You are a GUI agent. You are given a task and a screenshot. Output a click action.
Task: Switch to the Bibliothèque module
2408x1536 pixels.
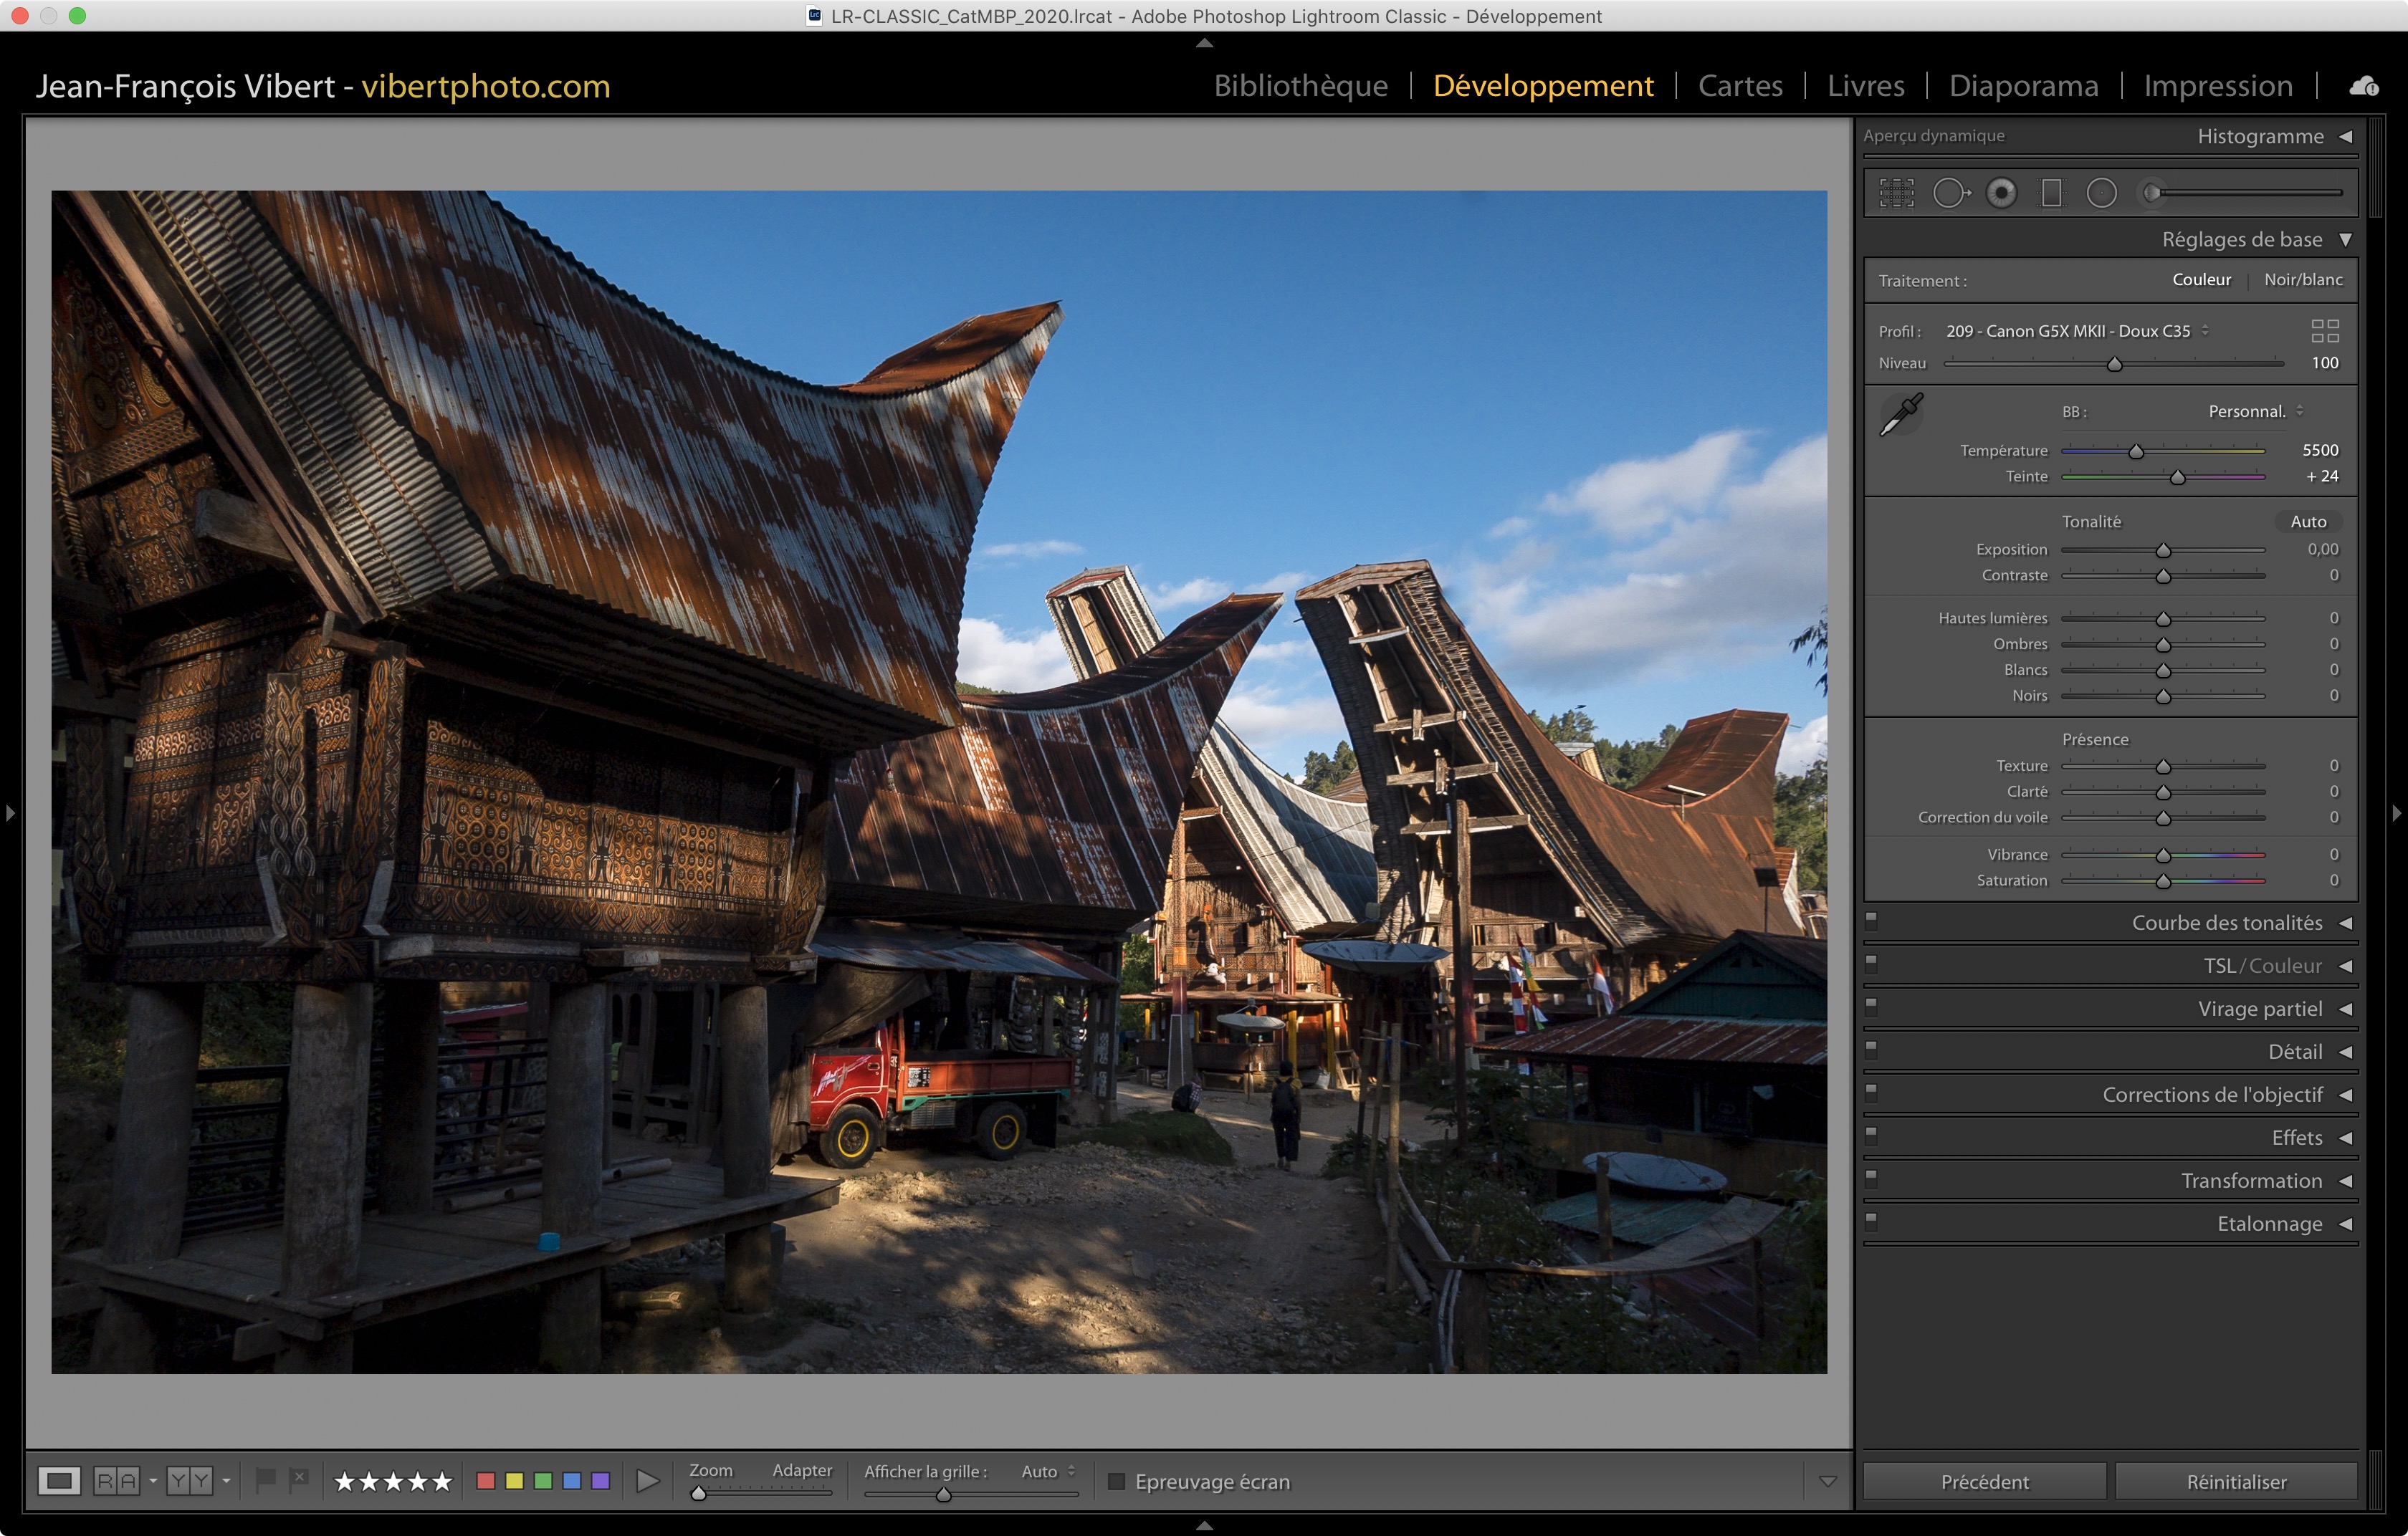1300,86
